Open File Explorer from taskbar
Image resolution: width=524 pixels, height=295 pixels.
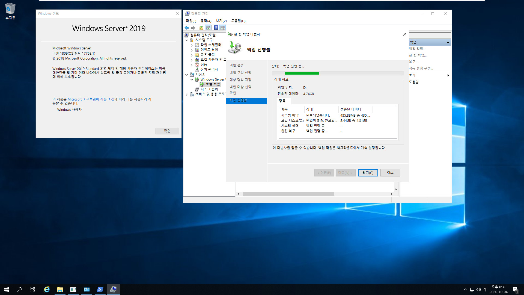[x=60, y=290]
